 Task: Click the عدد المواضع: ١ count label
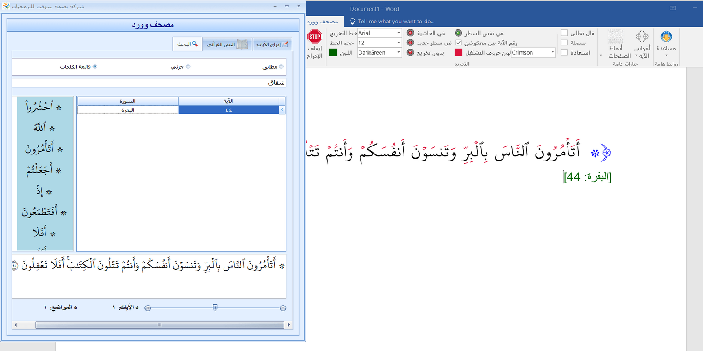click(60, 307)
